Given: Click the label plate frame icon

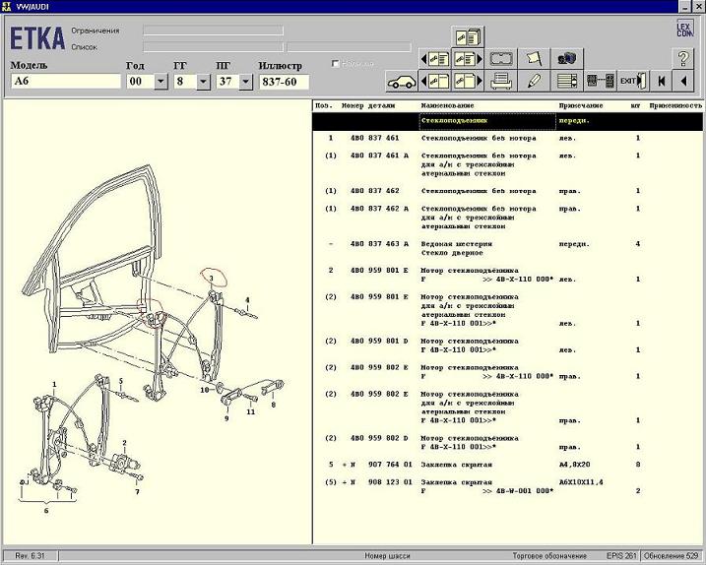Looking at the screenshot, I should [500, 59].
